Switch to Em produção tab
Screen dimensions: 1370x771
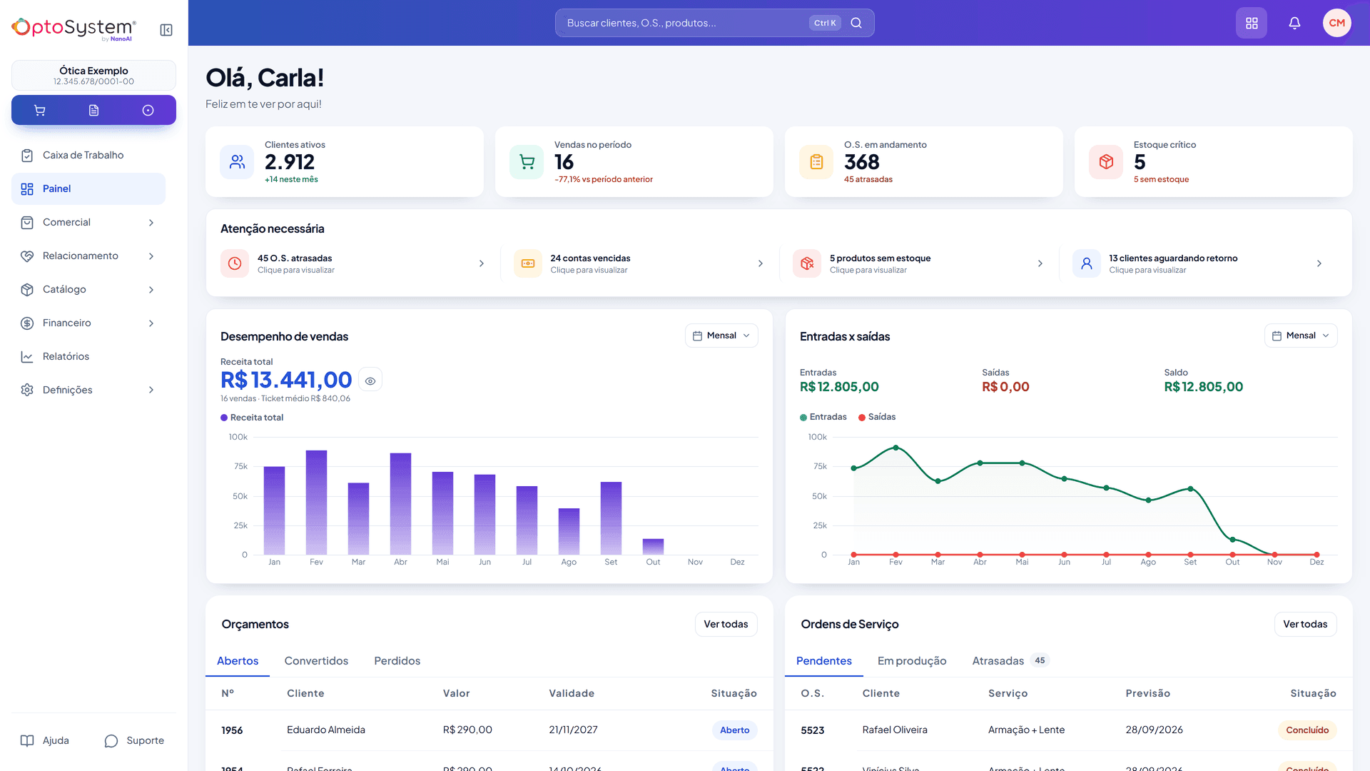click(912, 661)
